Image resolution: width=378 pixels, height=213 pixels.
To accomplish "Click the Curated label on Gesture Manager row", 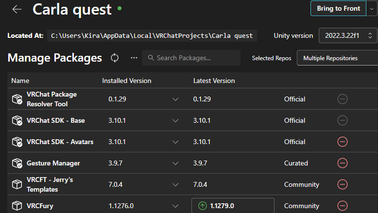I will (296, 163).
